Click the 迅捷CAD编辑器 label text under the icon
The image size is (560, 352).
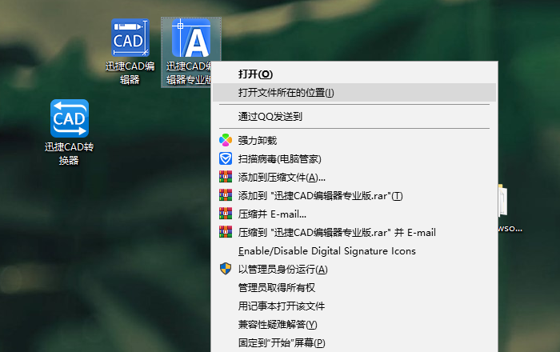coord(130,73)
